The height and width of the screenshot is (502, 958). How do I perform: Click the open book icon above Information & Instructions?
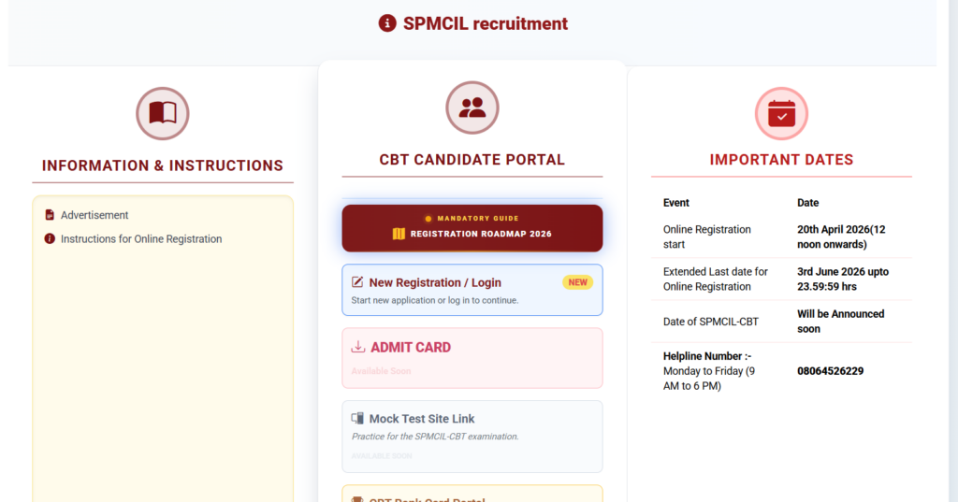pos(163,114)
